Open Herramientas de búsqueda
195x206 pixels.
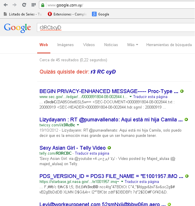pos(169,45)
